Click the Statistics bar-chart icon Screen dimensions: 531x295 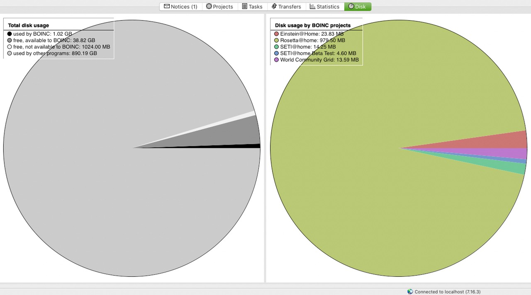312,6
